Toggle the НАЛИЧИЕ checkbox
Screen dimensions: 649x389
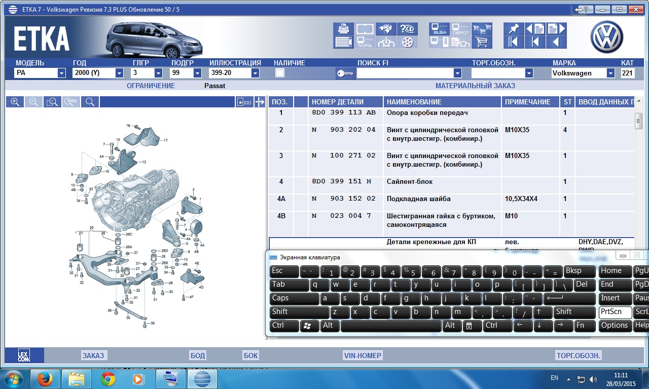[x=280, y=73]
